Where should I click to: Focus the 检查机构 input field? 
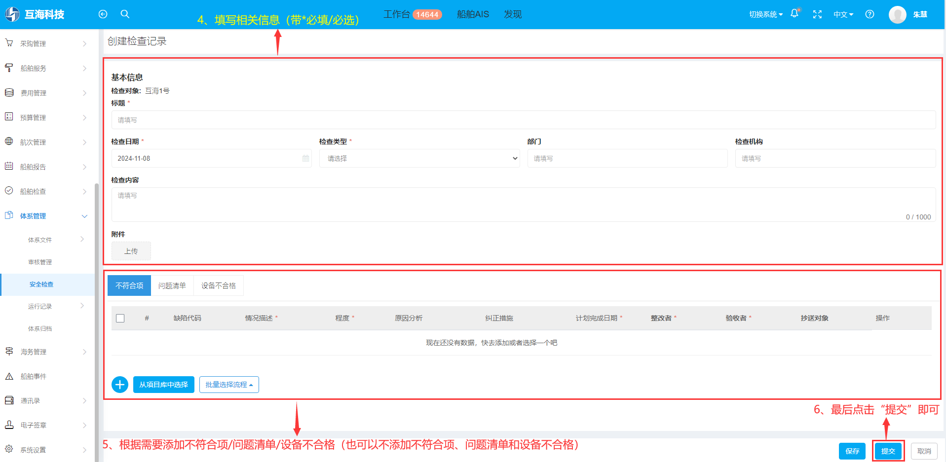835,158
